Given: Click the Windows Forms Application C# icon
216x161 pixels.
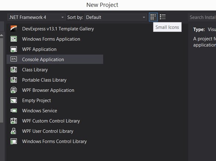Looking at the screenshot, I should point(14,39).
